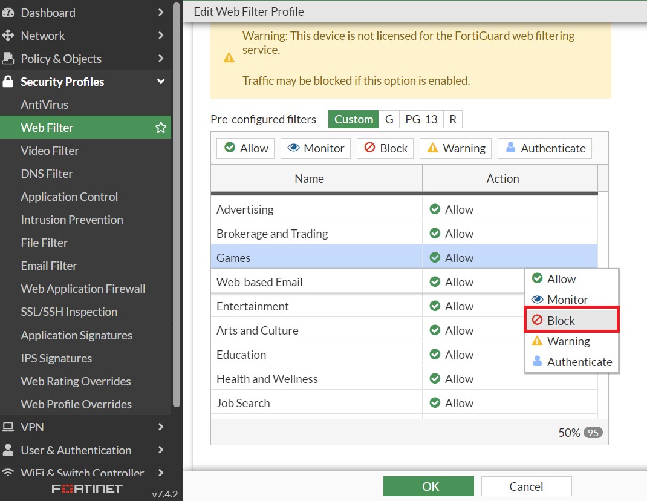Sort by the Name column header
647x501 pixels.
click(316, 178)
